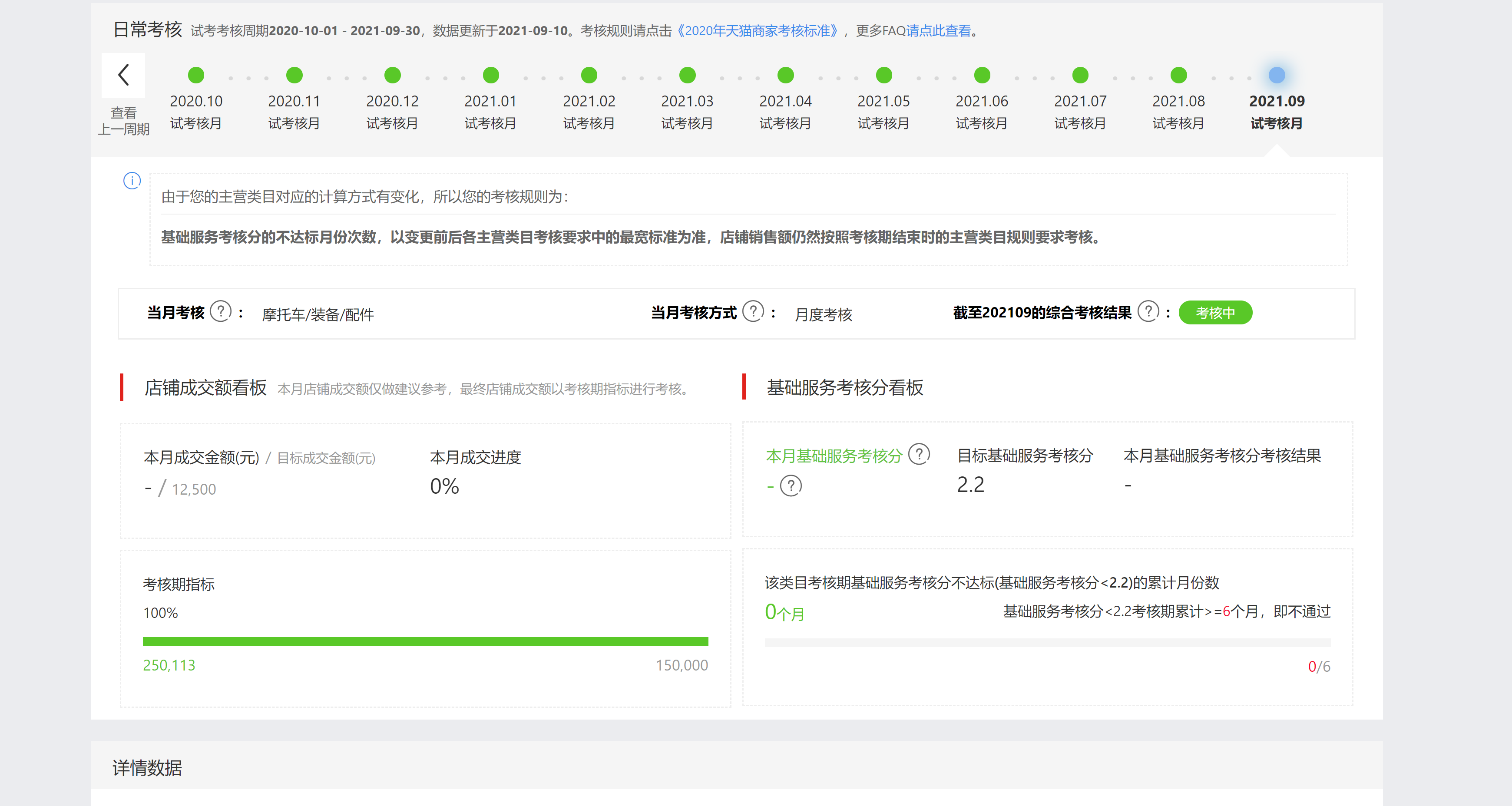Show help for 当月考核方式 question icon
The width and height of the screenshot is (1512, 806).
point(753,311)
